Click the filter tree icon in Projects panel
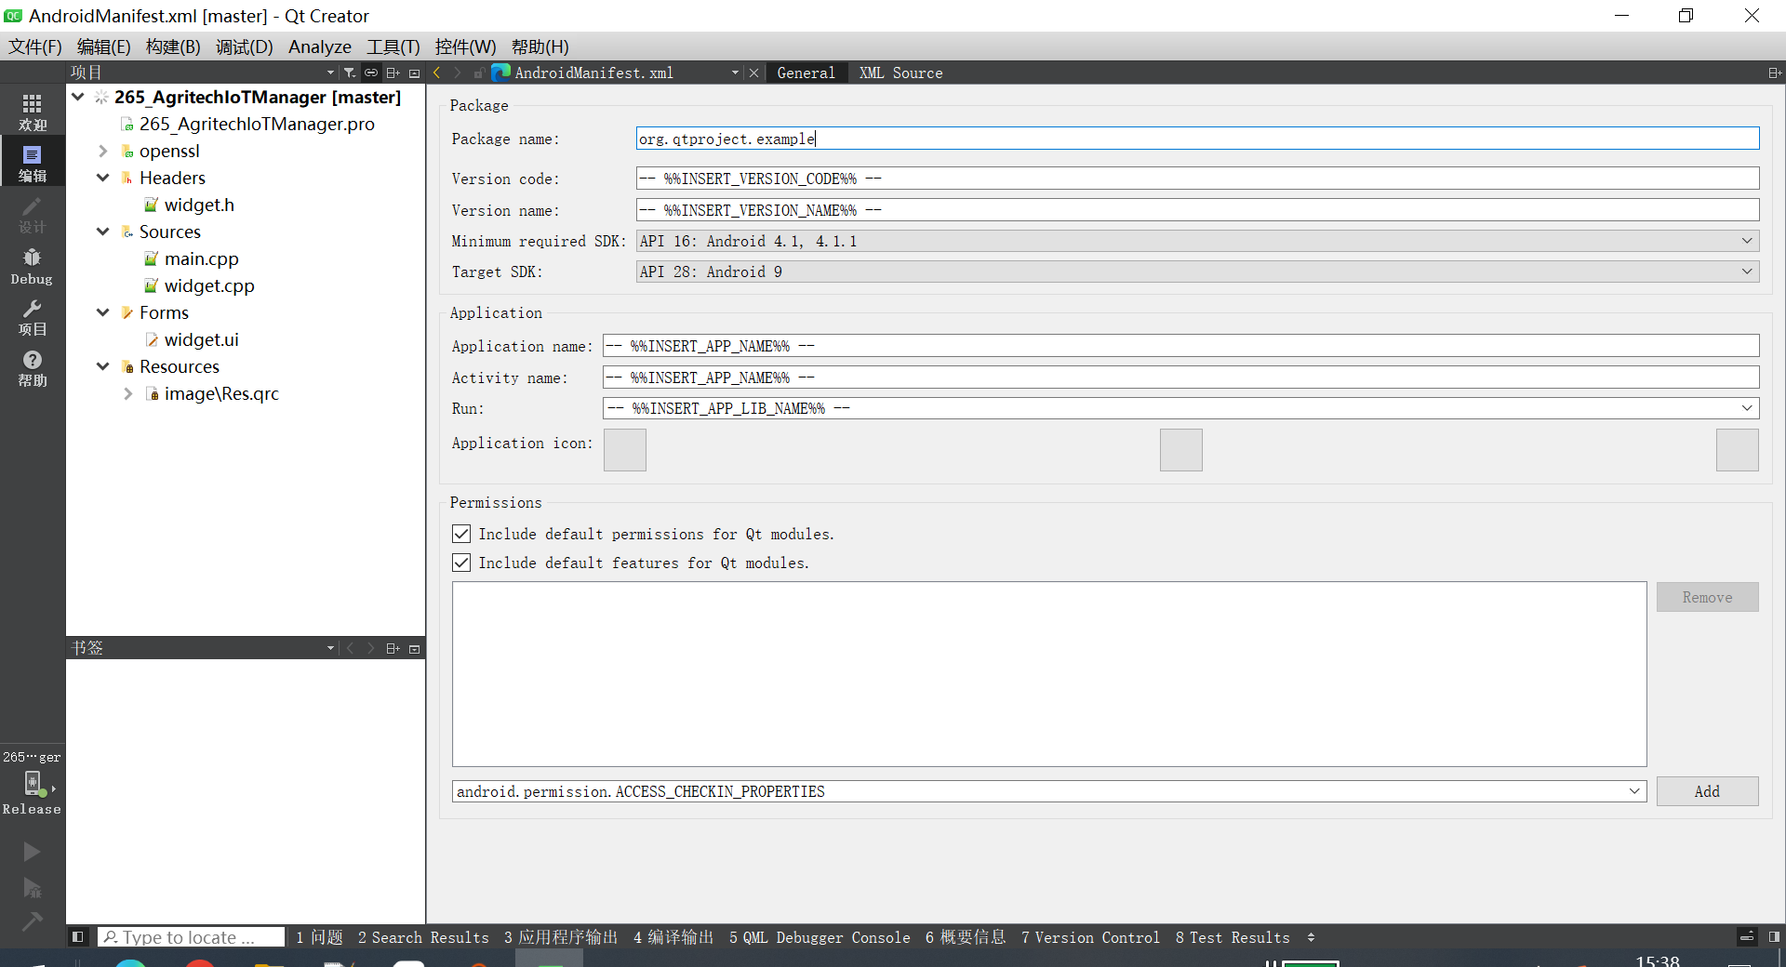The image size is (1786, 967). coord(349,73)
